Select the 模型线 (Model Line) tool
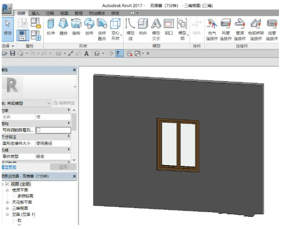 [130, 30]
